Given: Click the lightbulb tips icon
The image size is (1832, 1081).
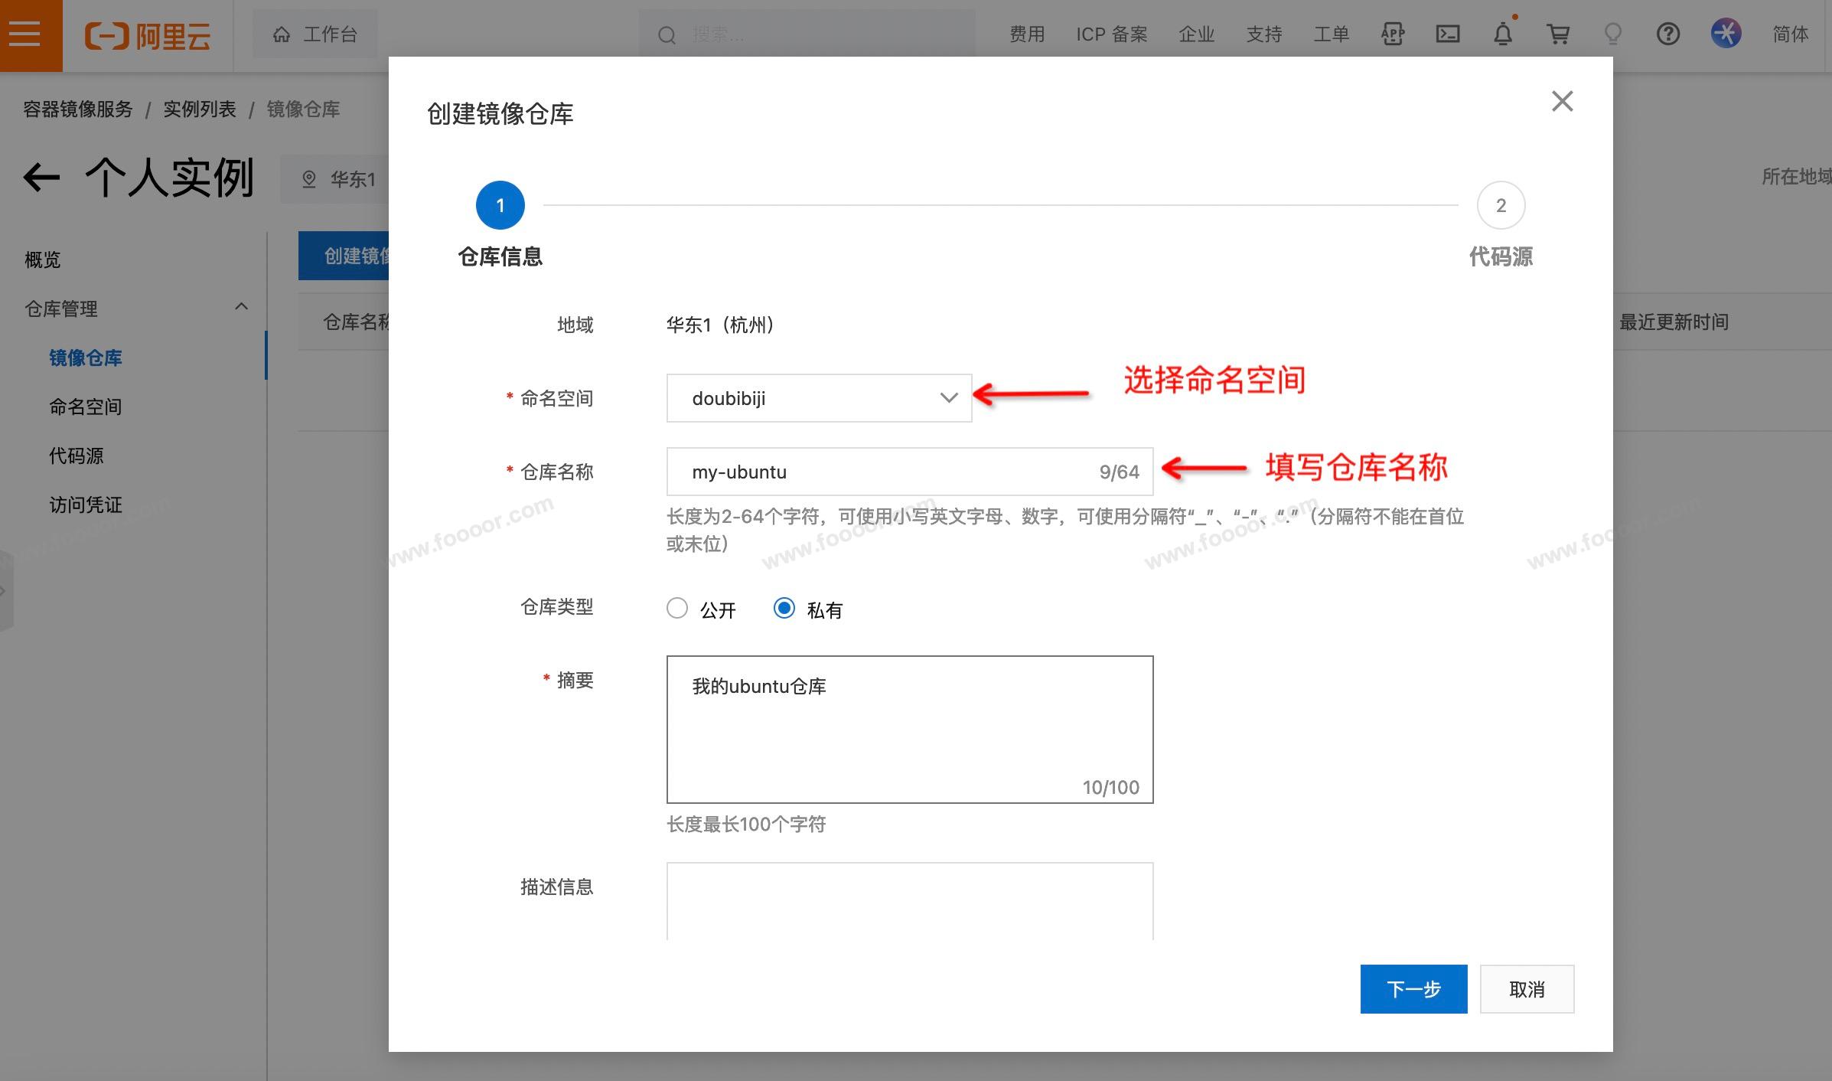Looking at the screenshot, I should click(1613, 34).
